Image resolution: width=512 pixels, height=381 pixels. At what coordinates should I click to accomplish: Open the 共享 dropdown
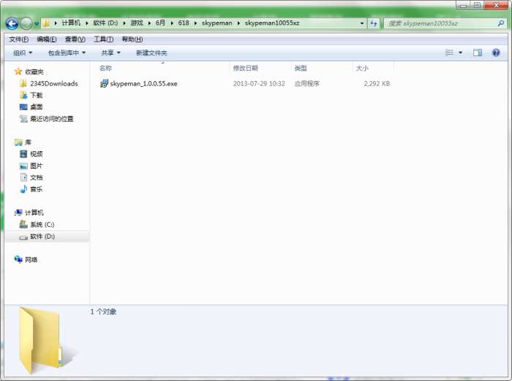pyautogui.click(x=110, y=53)
